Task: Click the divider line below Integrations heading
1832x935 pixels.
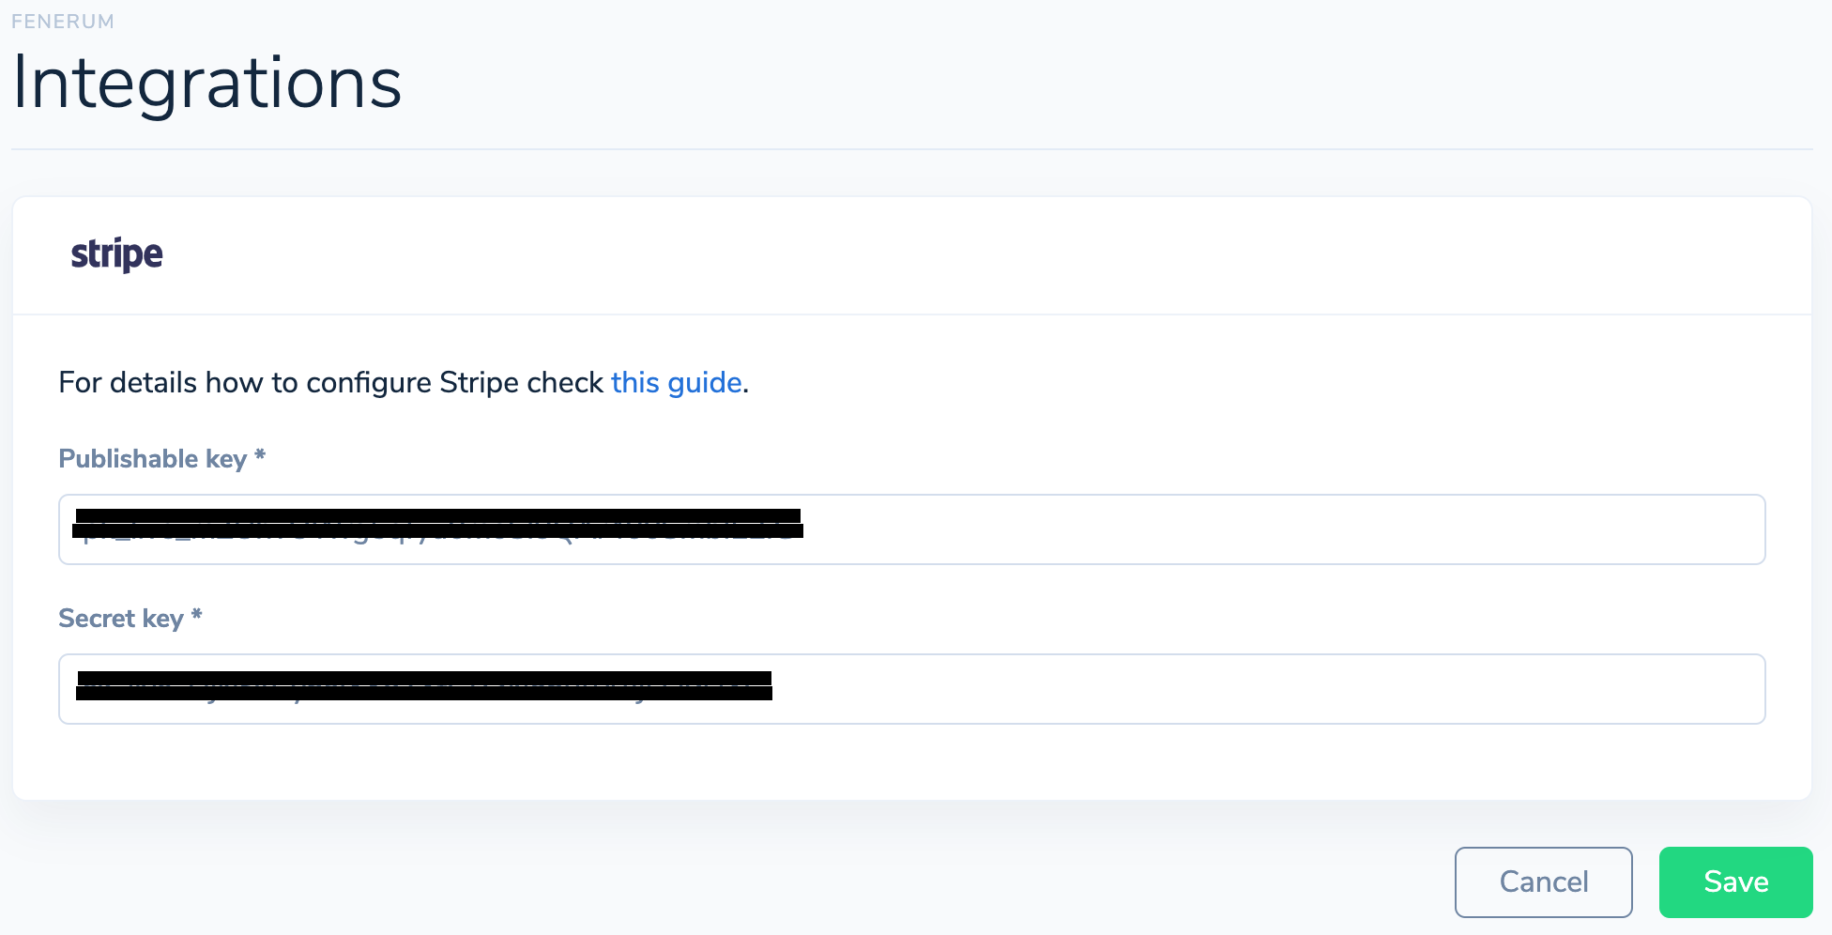Action: (912, 149)
